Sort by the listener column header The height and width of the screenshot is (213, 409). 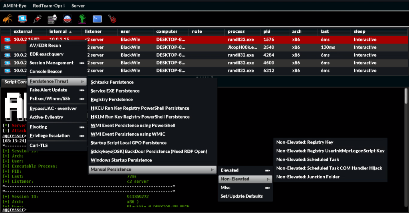point(99,32)
